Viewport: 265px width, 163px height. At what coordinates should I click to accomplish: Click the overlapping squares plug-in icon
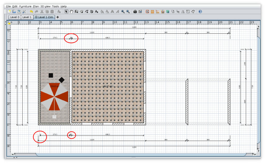point(178,12)
